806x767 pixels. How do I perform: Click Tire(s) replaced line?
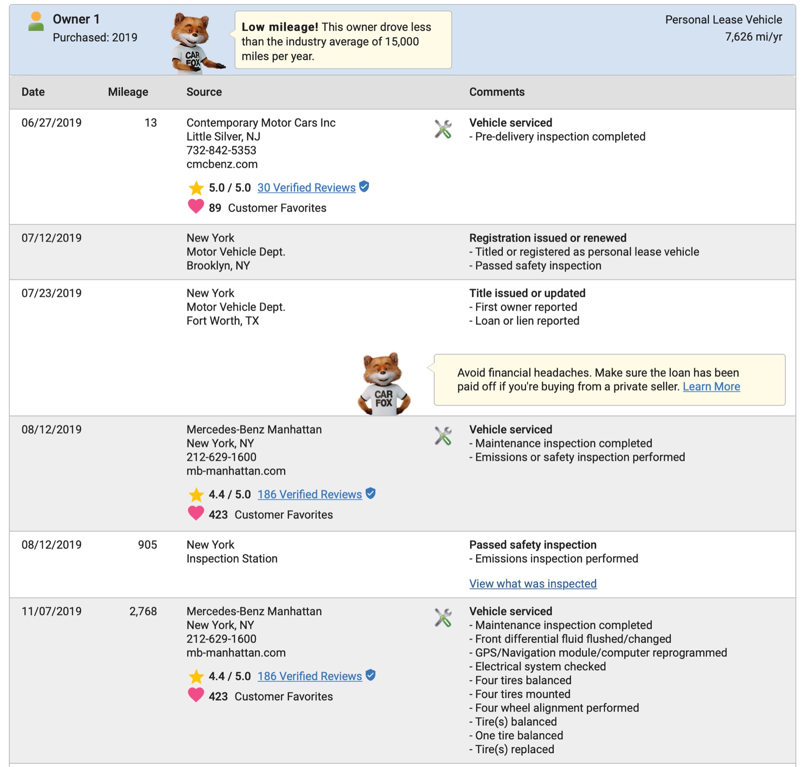click(512, 749)
